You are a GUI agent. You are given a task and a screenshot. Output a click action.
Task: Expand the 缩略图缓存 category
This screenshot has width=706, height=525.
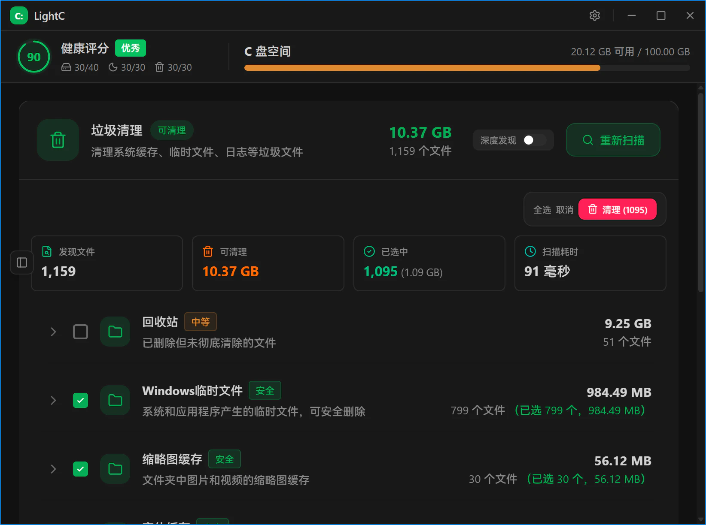coord(53,469)
